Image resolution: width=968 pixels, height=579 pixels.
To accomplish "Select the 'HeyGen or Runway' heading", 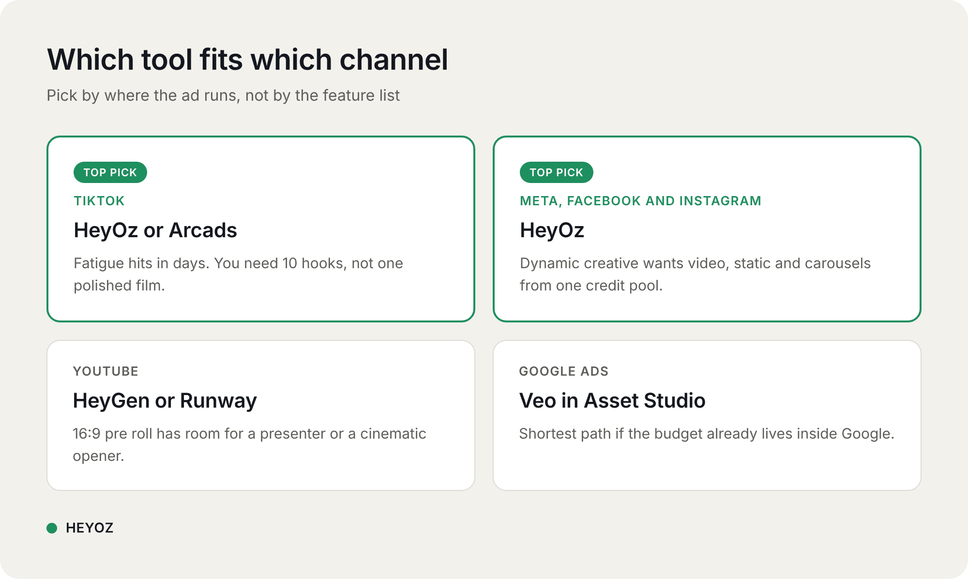I will (x=165, y=401).
